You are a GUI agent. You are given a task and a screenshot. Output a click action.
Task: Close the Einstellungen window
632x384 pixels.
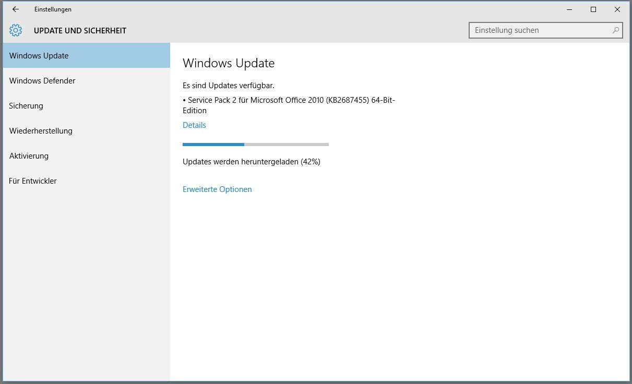point(617,9)
